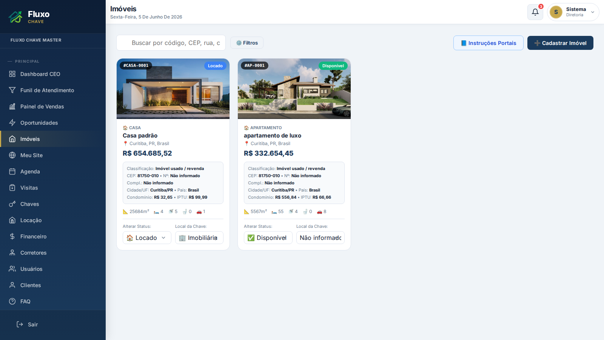Click the date Sexta-Feira, 5 De Junho De 2026
604x340 pixels.
pyautogui.click(x=146, y=17)
